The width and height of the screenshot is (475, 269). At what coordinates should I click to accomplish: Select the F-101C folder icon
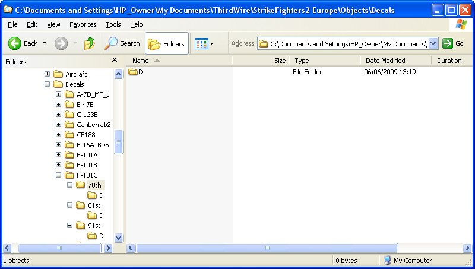[x=69, y=175]
